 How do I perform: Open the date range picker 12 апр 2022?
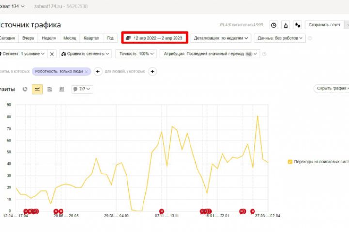[x=155, y=38]
